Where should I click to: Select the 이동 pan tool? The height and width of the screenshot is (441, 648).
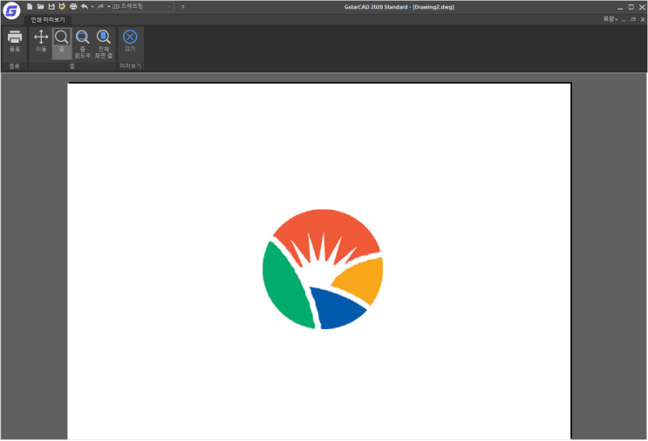(41, 41)
